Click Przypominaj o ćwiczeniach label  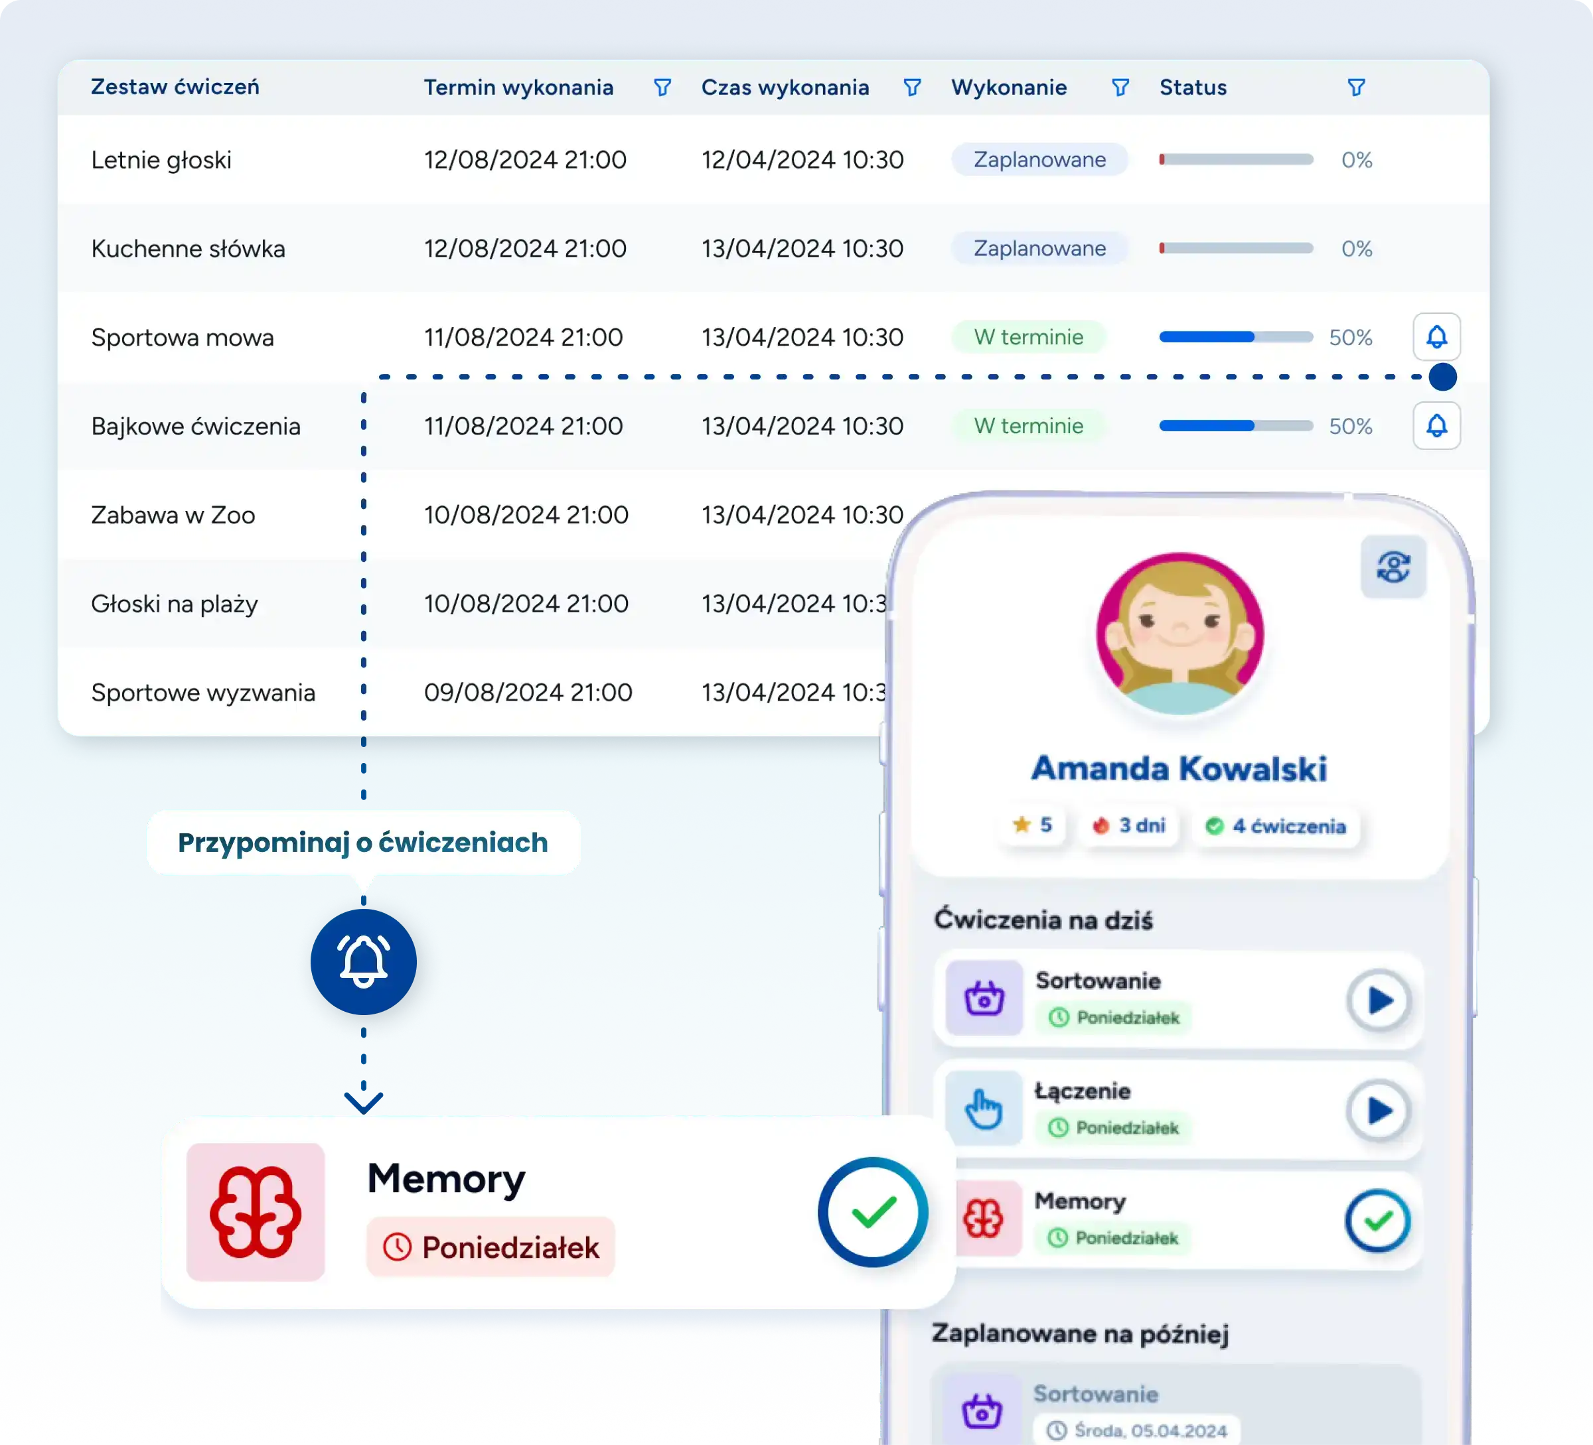(x=362, y=843)
